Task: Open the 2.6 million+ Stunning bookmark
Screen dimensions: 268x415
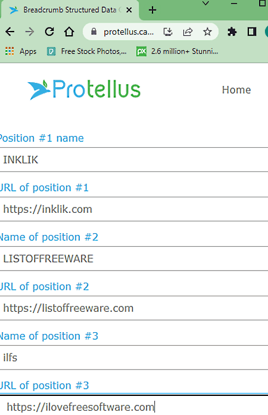Action: (x=177, y=51)
